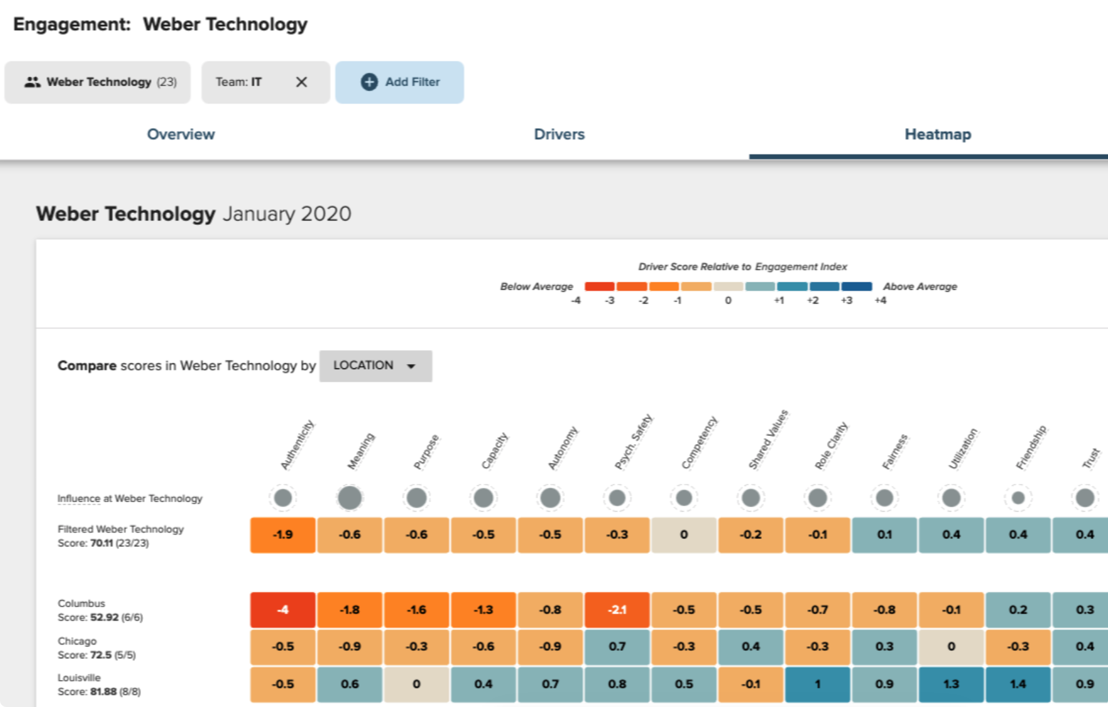The image size is (1108, 707).
Task: Click the Fairness influence circle
Action: point(884,498)
